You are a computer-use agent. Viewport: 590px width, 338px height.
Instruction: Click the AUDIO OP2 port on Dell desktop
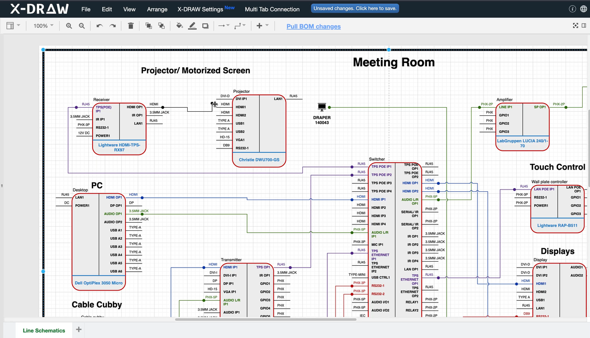[x=113, y=222]
